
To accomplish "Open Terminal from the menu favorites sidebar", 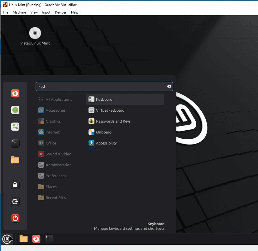I will tap(15, 143).
